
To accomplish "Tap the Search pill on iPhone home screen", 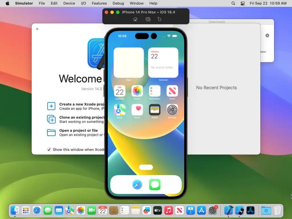I will [146, 167].
